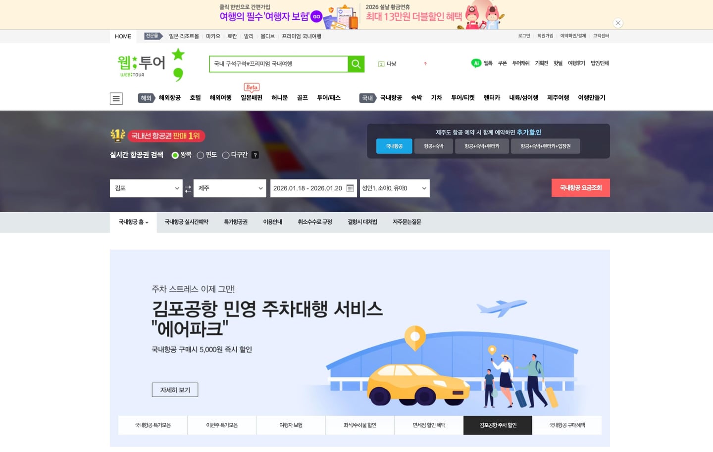Click the 쿠폰 link in header
Screen dimensions: 713x452
pyautogui.click(x=503, y=63)
